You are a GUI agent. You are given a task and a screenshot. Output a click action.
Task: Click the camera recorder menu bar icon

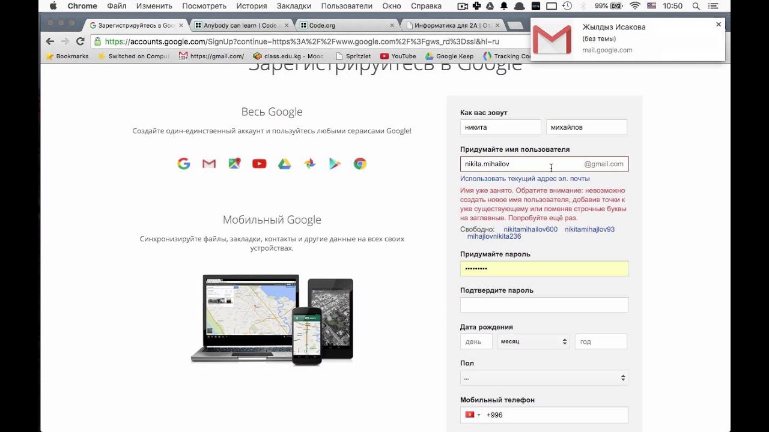click(463, 6)
